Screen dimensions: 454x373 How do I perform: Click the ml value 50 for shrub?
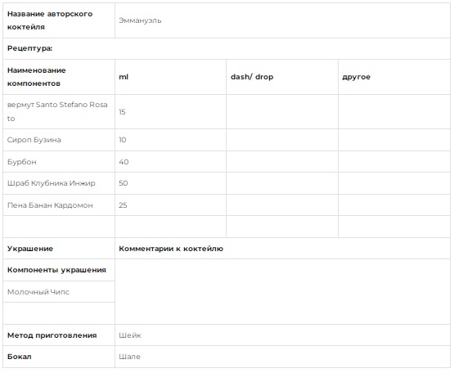(x=170, y=183)
